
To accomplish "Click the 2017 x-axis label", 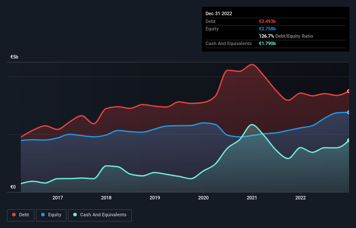I will [58, 198].
